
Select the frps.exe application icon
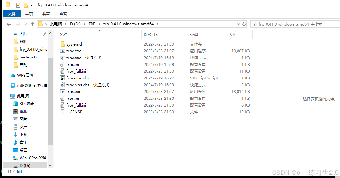[63, 91]
